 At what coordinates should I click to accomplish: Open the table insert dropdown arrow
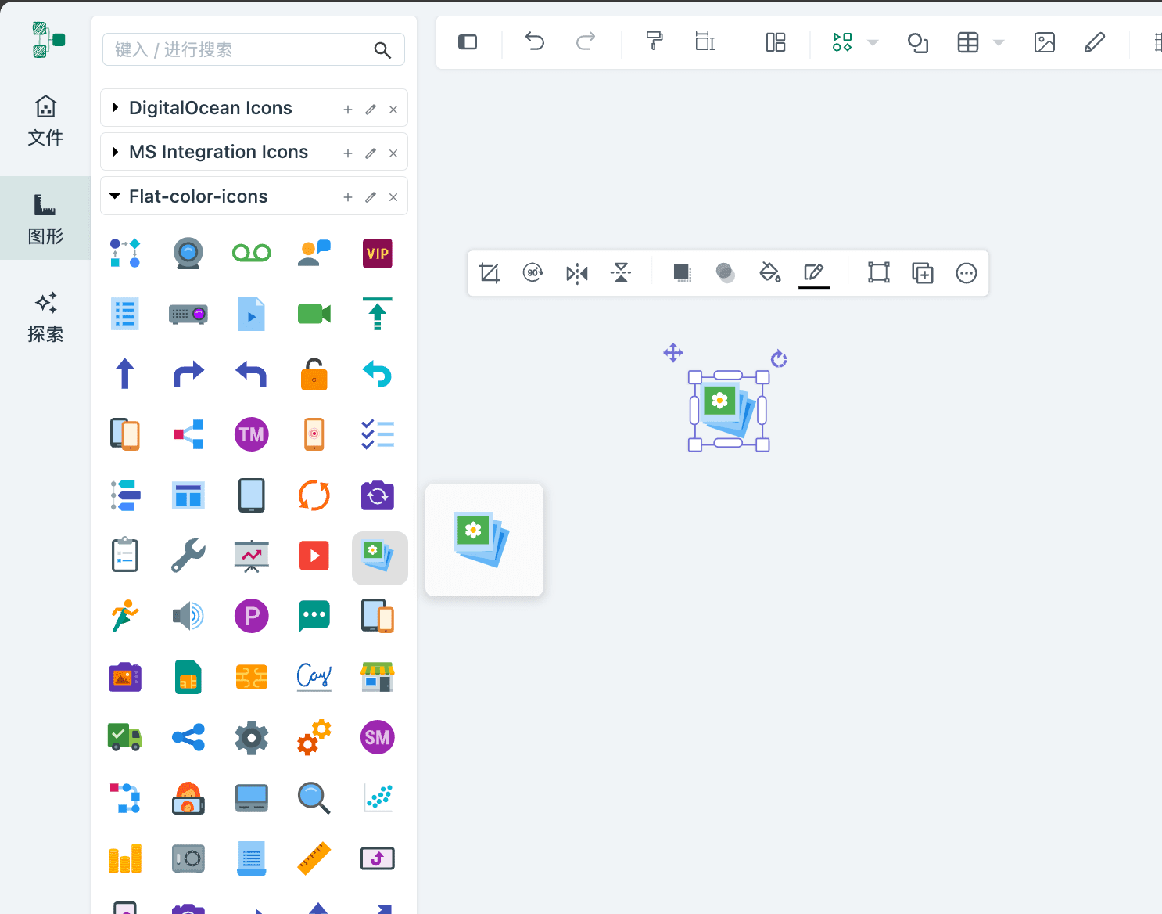coord(999,43)
